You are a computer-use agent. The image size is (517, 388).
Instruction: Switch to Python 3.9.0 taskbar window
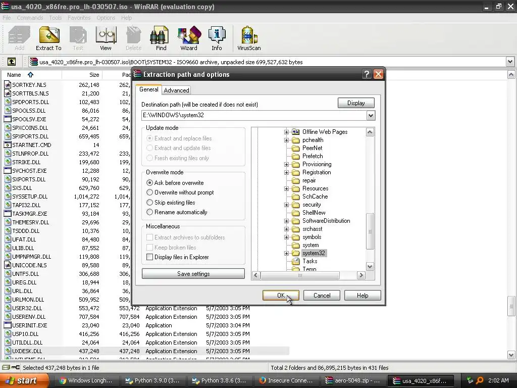153,380
